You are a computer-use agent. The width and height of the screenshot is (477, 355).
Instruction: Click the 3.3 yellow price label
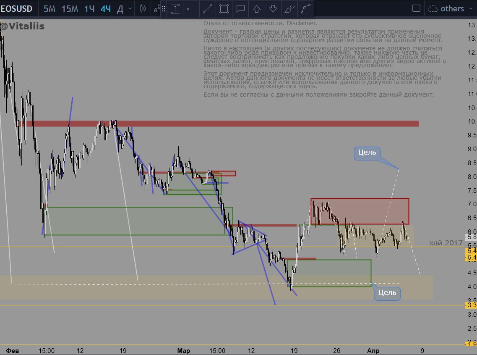coord(471,305)
